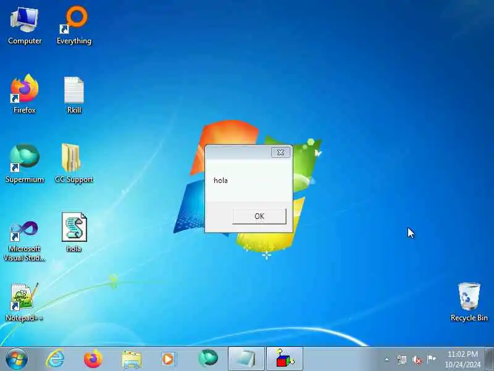Select the Recycle Bin icon
This screenshot has width=494, height=371.
pyautogui.click(x=469, y=302)
